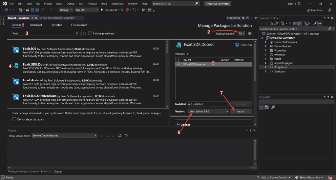
Task: Click the browser refresh toolbar icon
Action: 134,10
